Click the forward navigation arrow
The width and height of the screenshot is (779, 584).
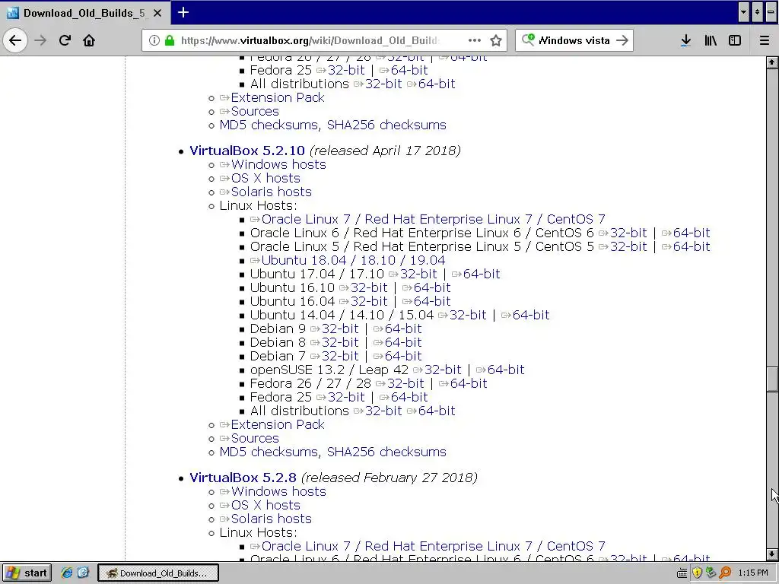click(41, 40)
